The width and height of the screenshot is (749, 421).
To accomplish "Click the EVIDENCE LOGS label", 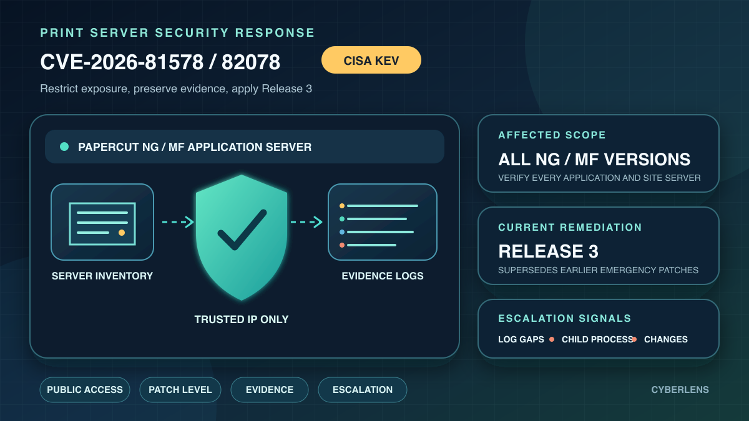I will 383,276.
